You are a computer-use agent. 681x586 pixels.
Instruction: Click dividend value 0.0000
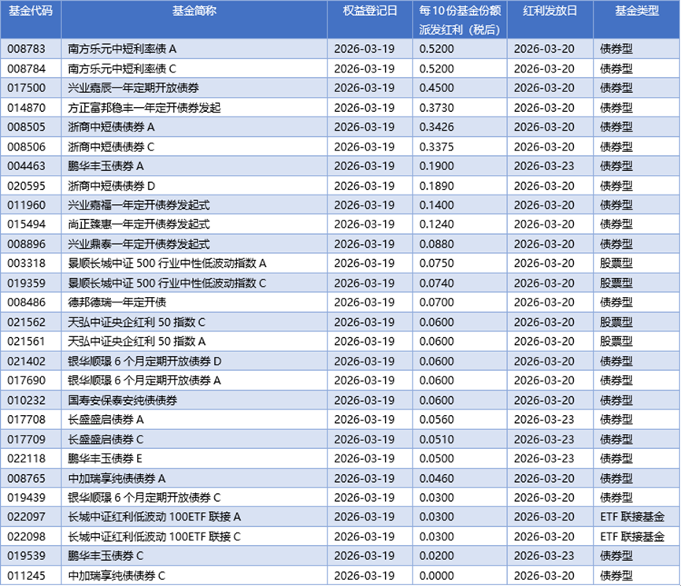pyautogui.click(x=436, y=576)
